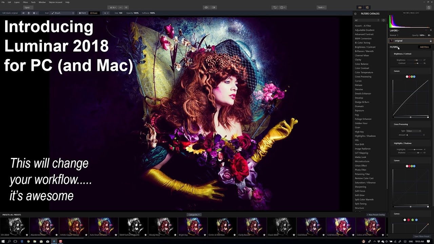The image size is (434, 244).
Task: Choose the Split Toning filter
Action: click(x=361, y=204)
